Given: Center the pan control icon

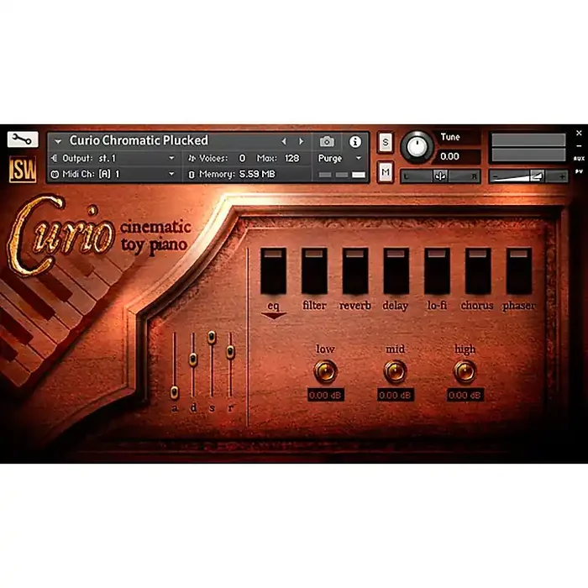Looking at the screenshot, I should [x=440, y=176].
